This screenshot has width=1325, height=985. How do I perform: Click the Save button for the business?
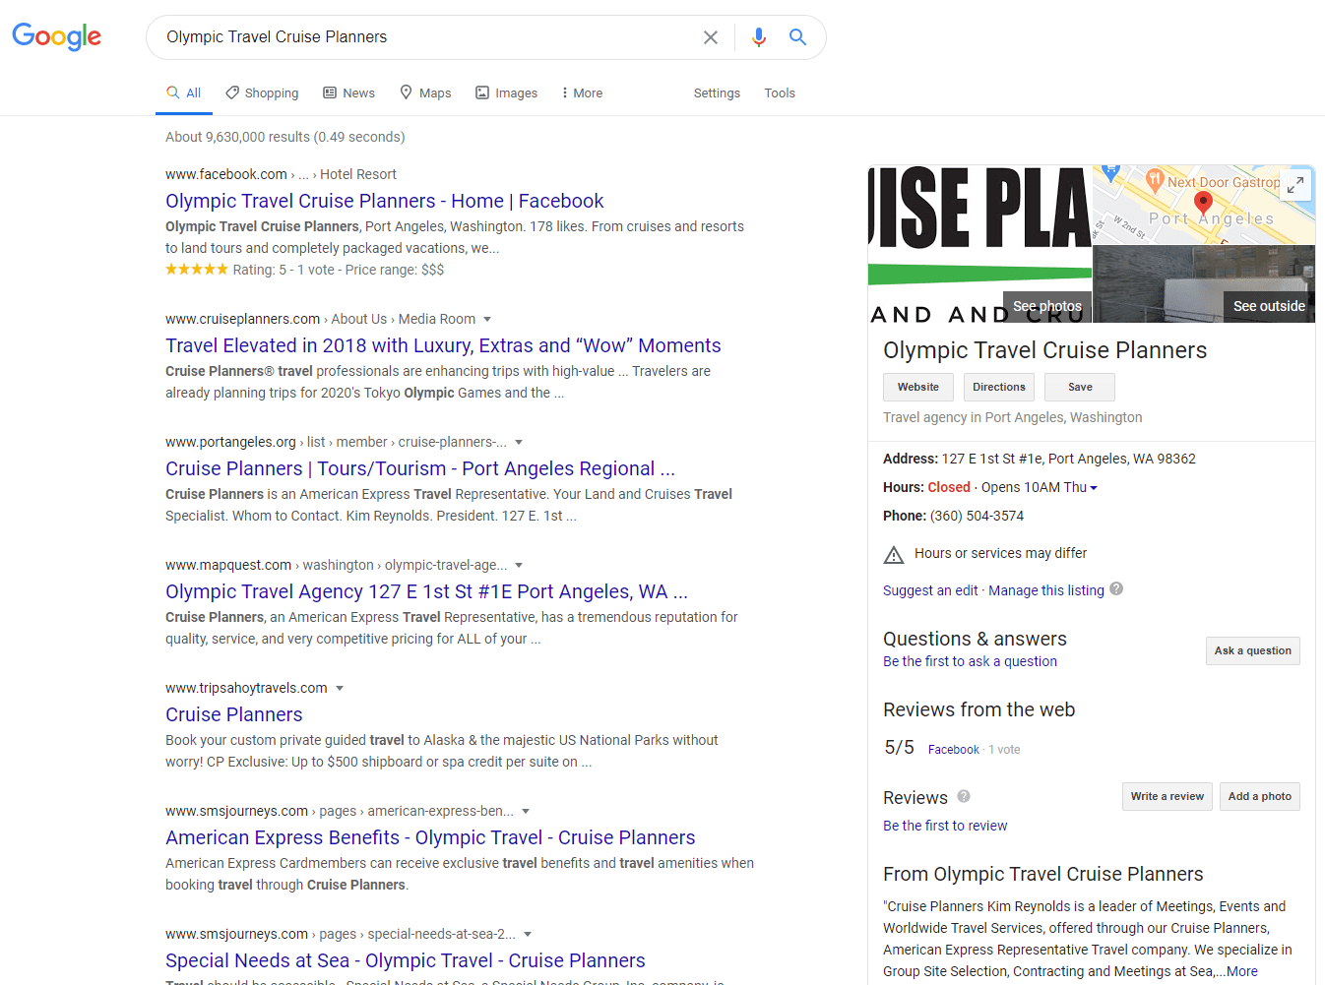click(1080, 387)
